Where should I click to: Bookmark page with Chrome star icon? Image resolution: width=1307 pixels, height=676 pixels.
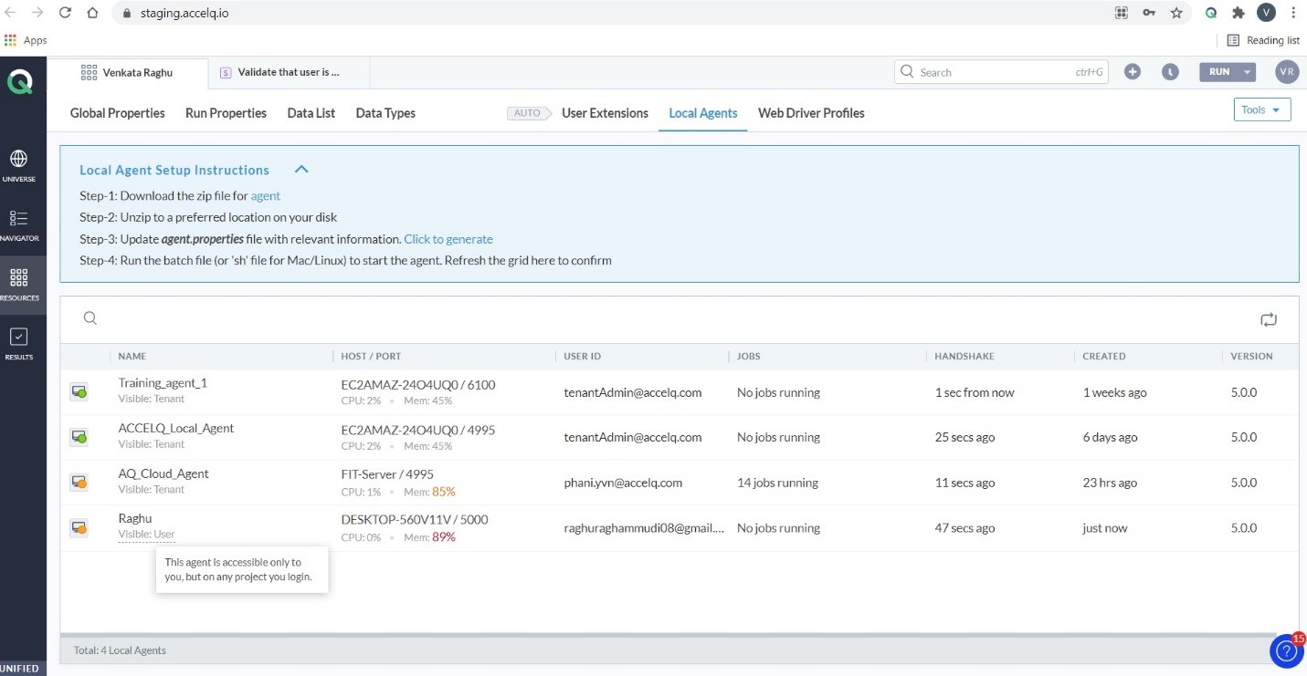point(1176,13)
